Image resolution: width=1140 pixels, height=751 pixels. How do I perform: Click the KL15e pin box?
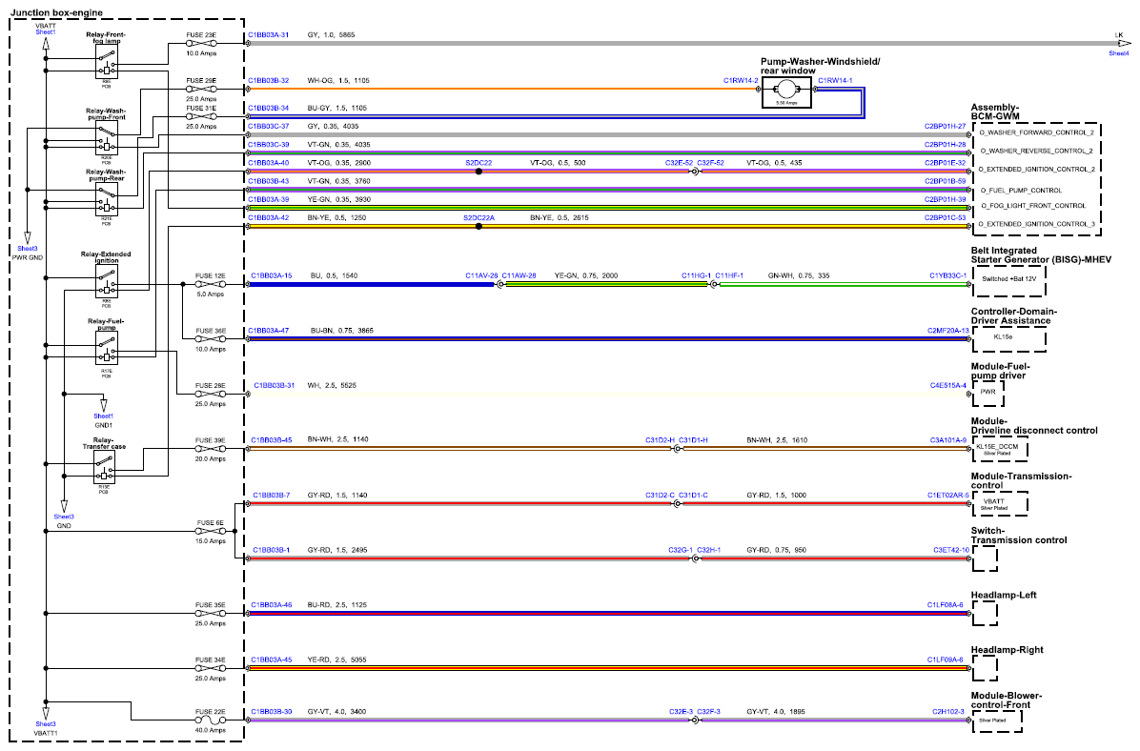(1009, 338)
